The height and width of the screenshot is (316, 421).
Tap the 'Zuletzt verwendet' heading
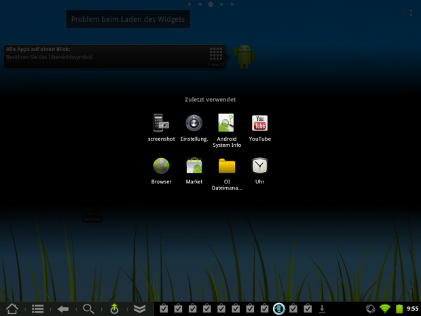[210, 99]
